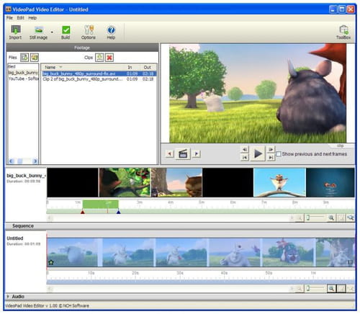Click the star effects icon on sequence clip
The height and width of the screenshot is (314, 360).
(x=51, y=262)
